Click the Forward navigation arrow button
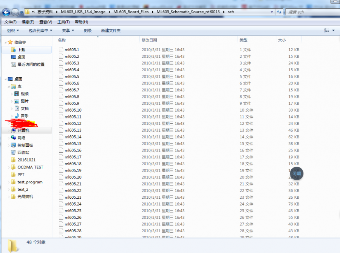Screen dimensions: 340x253 point(15,12)
